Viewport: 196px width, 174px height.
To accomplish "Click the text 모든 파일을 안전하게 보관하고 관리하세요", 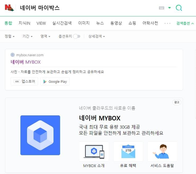I will (121, 133).
